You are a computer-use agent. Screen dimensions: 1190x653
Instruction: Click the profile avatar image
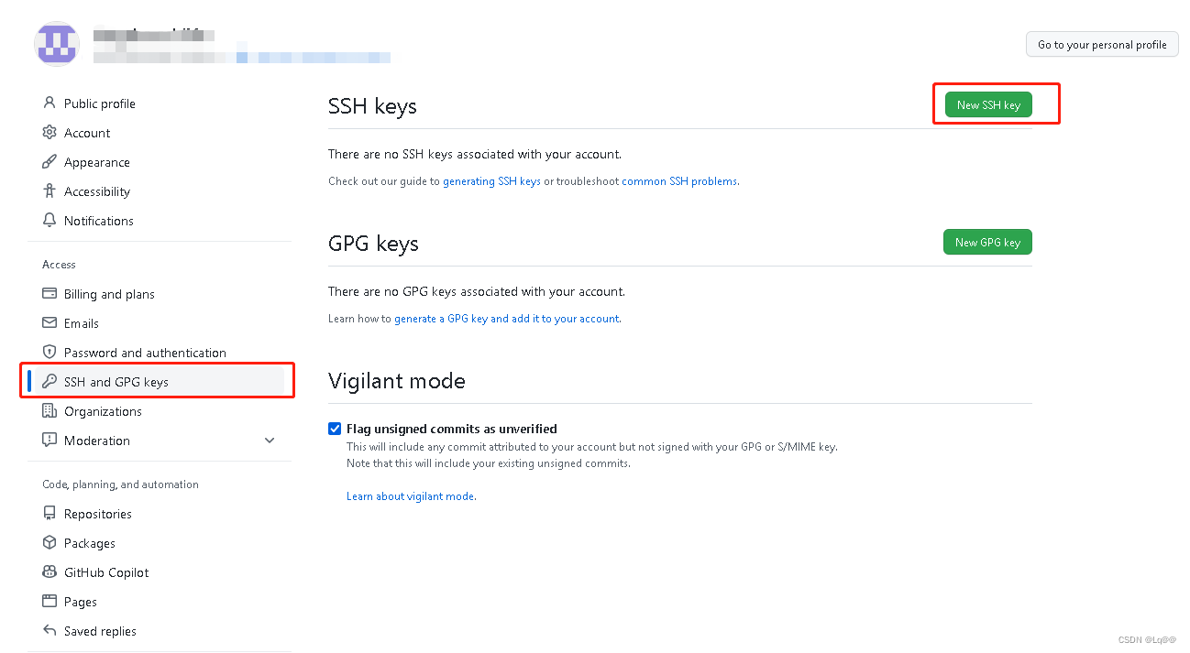point(56,45)
